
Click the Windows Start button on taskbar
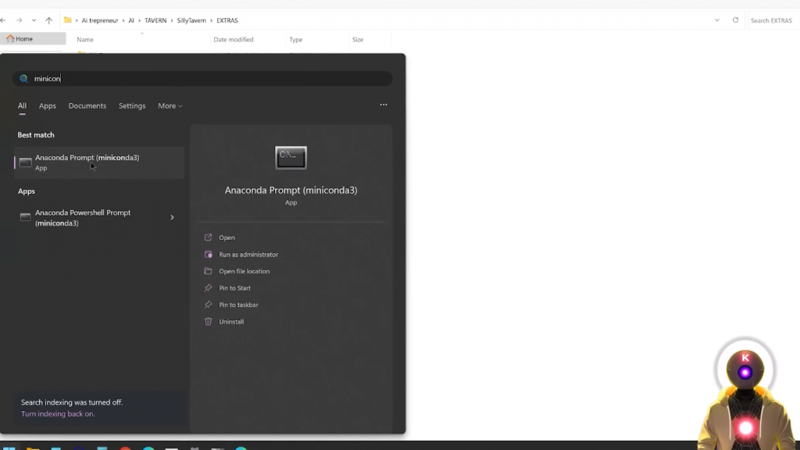tap(9, 448)
